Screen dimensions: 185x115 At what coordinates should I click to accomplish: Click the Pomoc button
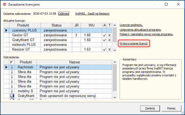[x=171, y=108]
